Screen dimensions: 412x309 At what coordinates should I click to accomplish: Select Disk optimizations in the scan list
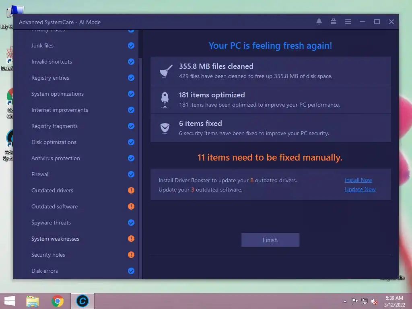(54, 142)
